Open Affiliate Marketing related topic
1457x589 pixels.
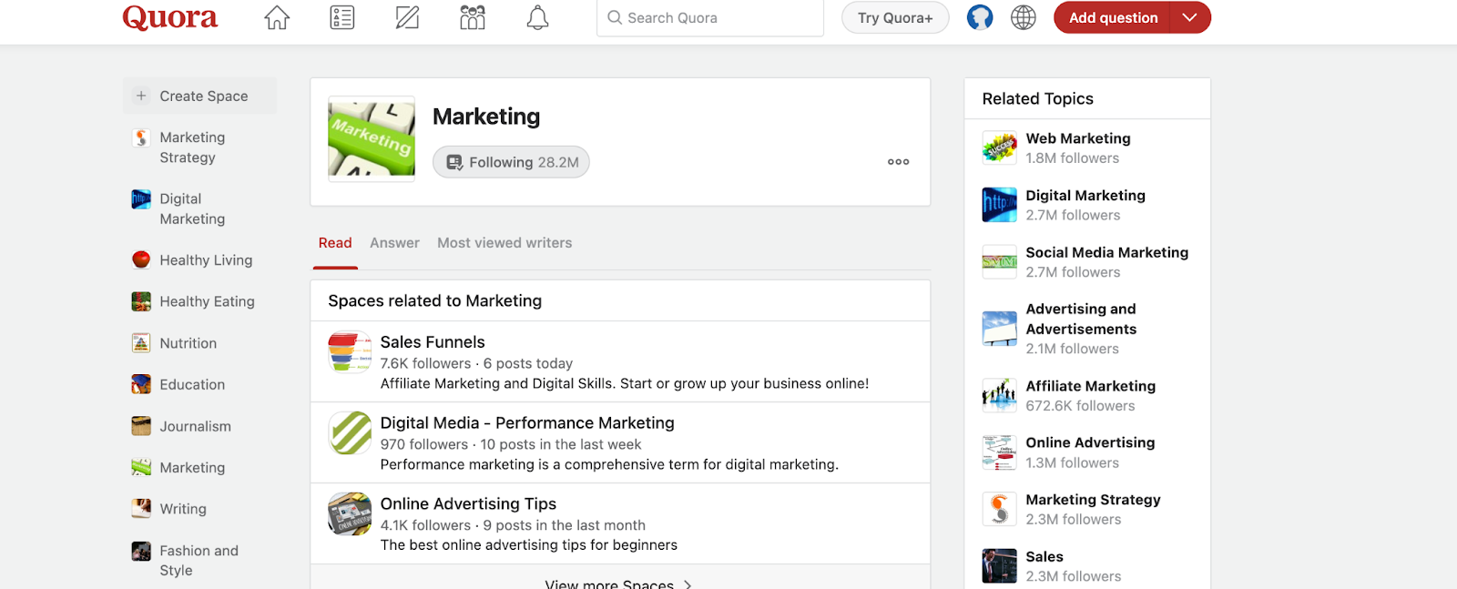(x=1090, y=386)
